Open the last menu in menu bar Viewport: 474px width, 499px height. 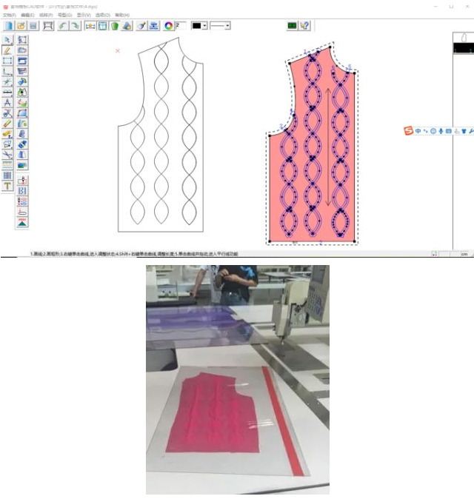tap(121, 15)
